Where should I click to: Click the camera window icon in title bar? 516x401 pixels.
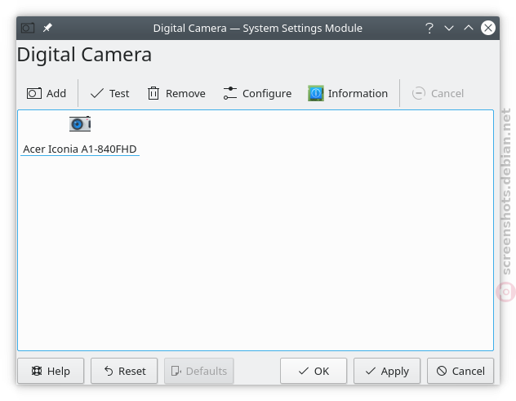click(x=28, y=28)
